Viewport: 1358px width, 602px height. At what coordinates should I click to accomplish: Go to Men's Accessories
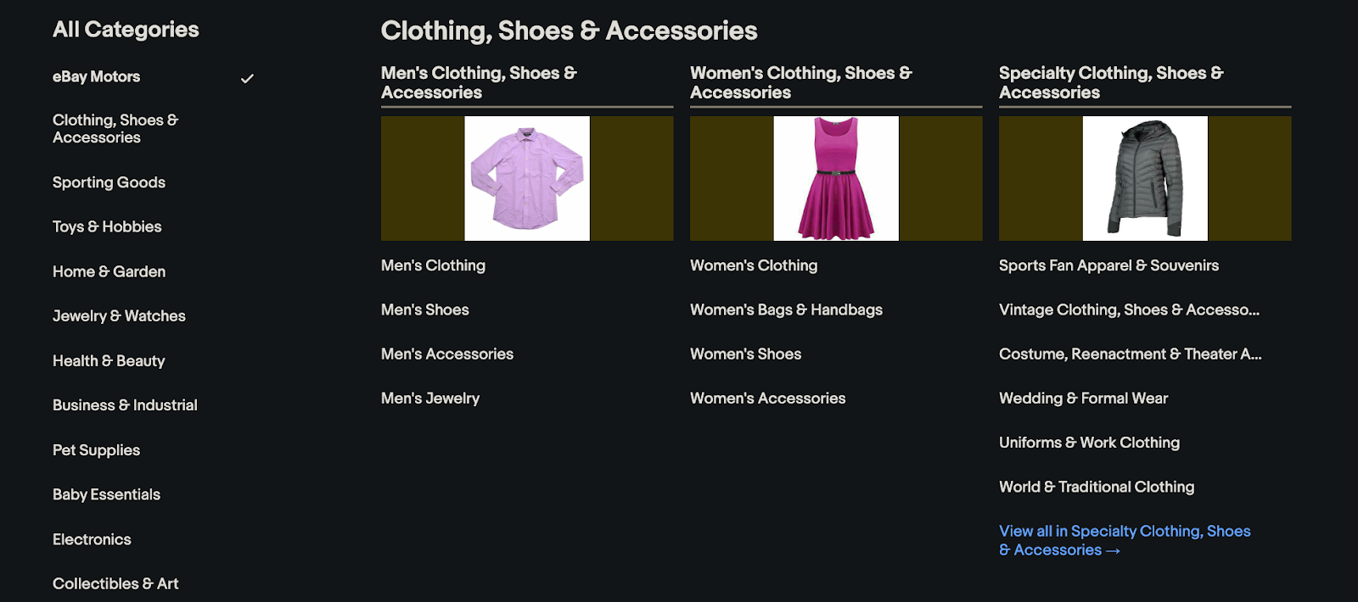tap(447, 354)
